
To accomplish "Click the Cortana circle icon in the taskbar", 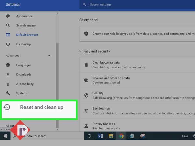I will click(89, 136).
